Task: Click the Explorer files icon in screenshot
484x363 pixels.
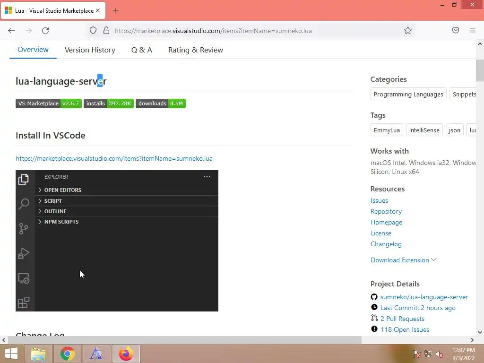Action: click(24, 179)
